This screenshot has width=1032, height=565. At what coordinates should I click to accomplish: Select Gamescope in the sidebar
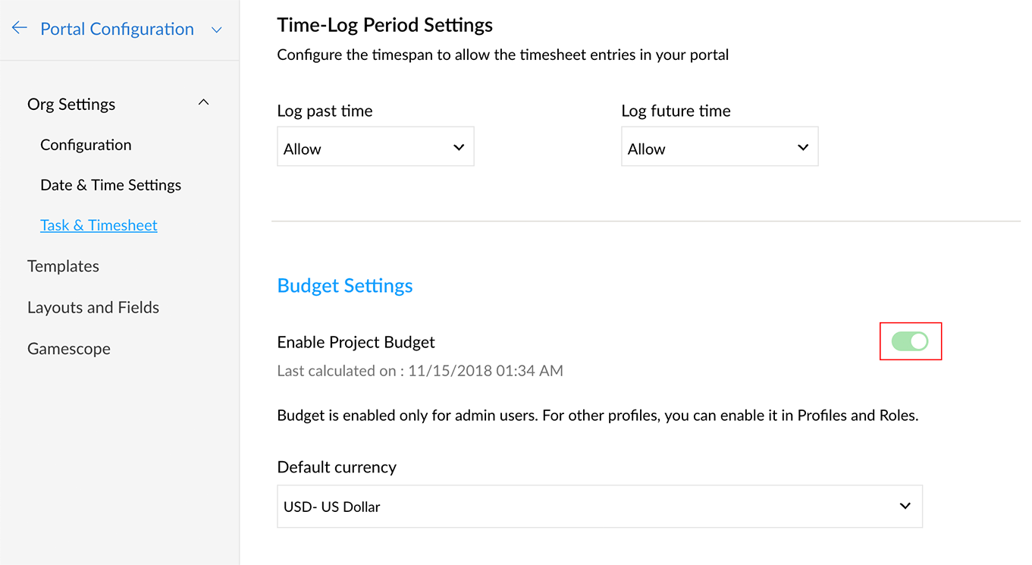69,349
